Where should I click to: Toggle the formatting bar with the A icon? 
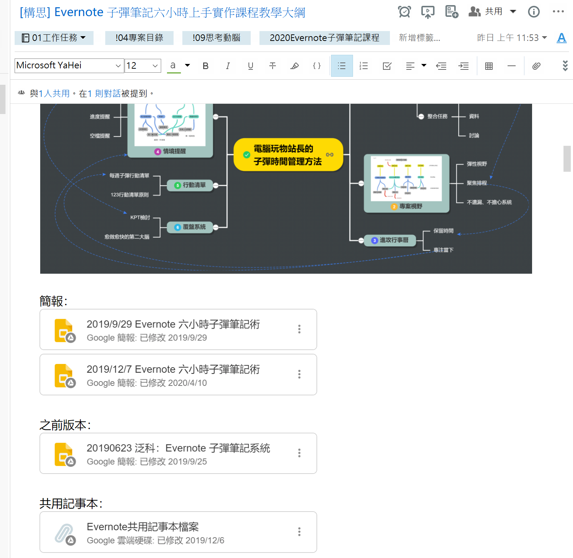coord(562,38)
